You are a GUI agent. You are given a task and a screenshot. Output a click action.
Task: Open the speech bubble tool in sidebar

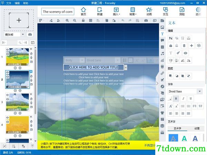coord(162,40)
